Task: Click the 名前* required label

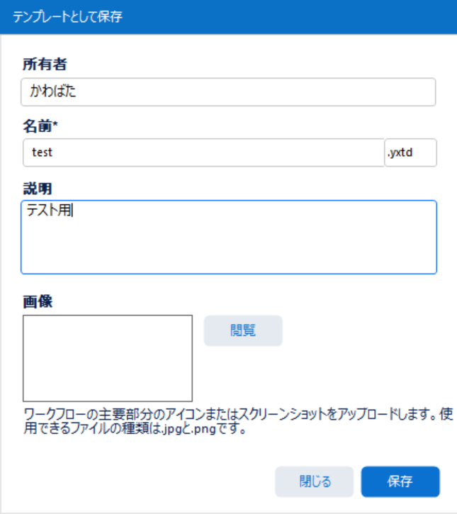Action: click(40, 126)
